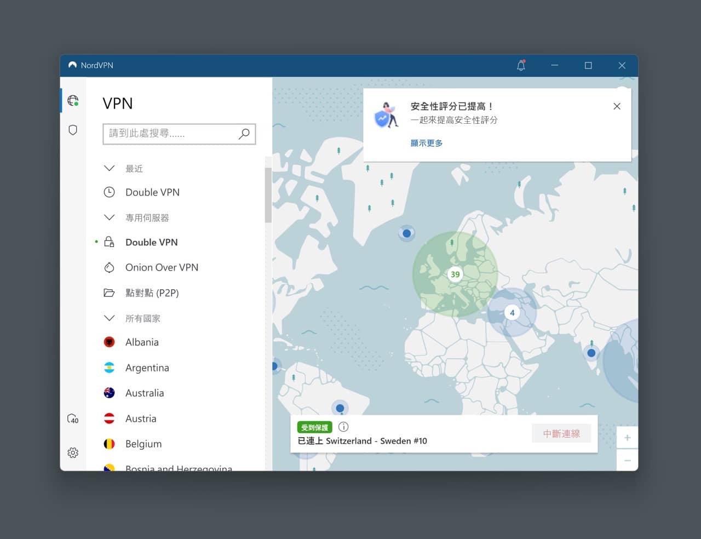Click the Middle East cluster marked 4
Screen dimensions: 701x539
pyautogui.click(x=512, y=313)
